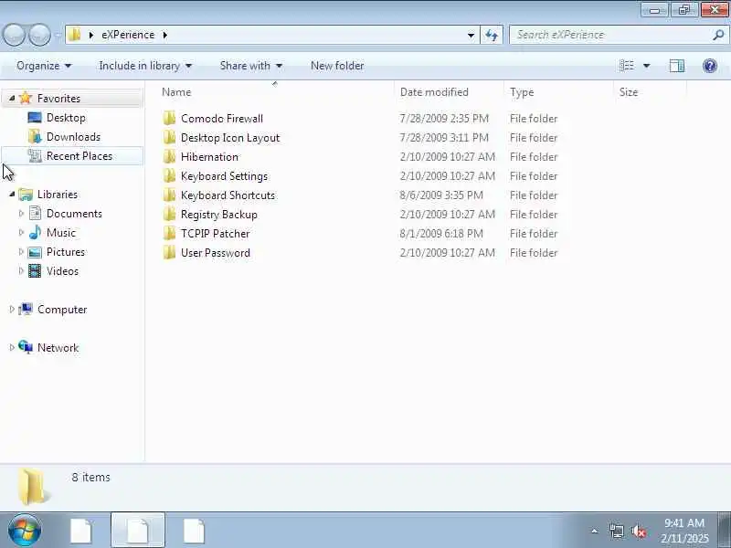Screen dimensions: 731x548
Task: Select the Registry Backup folder
Action: point(219,215)
